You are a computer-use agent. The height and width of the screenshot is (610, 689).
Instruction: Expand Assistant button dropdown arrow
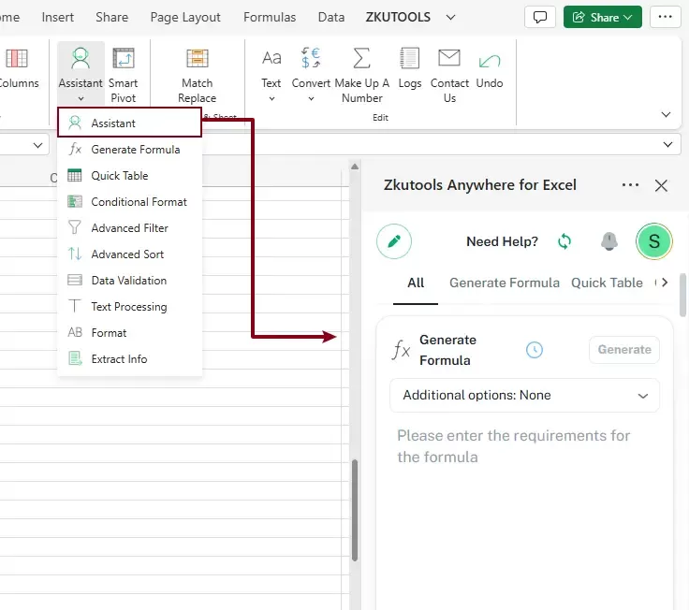pos(81,99)
